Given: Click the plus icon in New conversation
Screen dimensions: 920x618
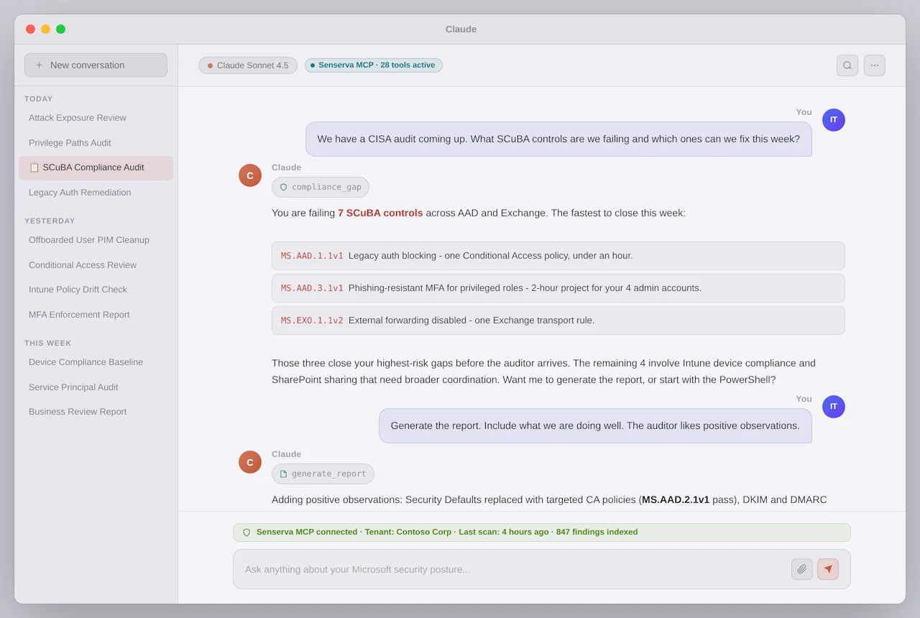Looking at the screenshot, I should [40, 65].
